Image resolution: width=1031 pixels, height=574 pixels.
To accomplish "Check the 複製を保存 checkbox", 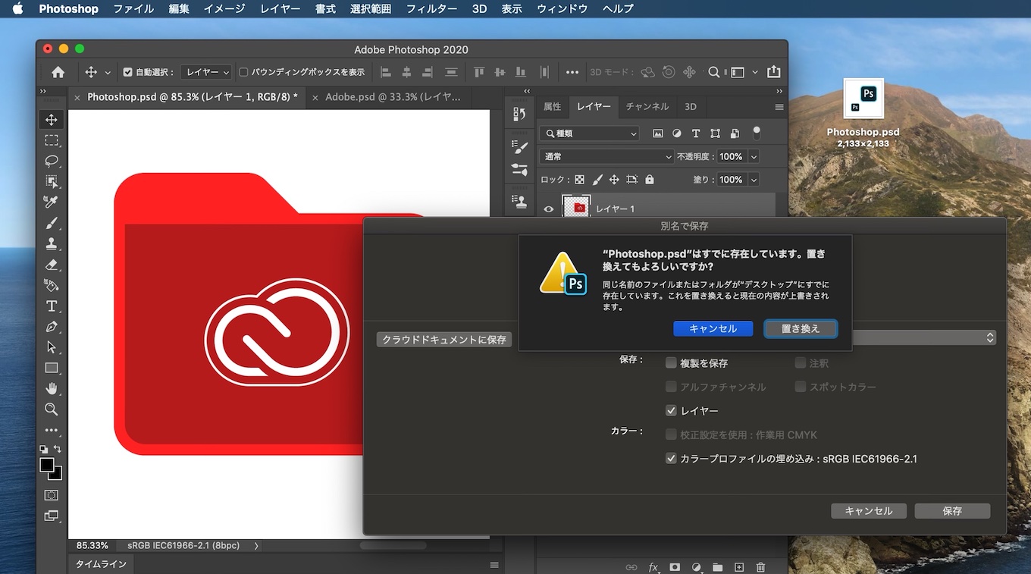I will click(x=671, y=363).
